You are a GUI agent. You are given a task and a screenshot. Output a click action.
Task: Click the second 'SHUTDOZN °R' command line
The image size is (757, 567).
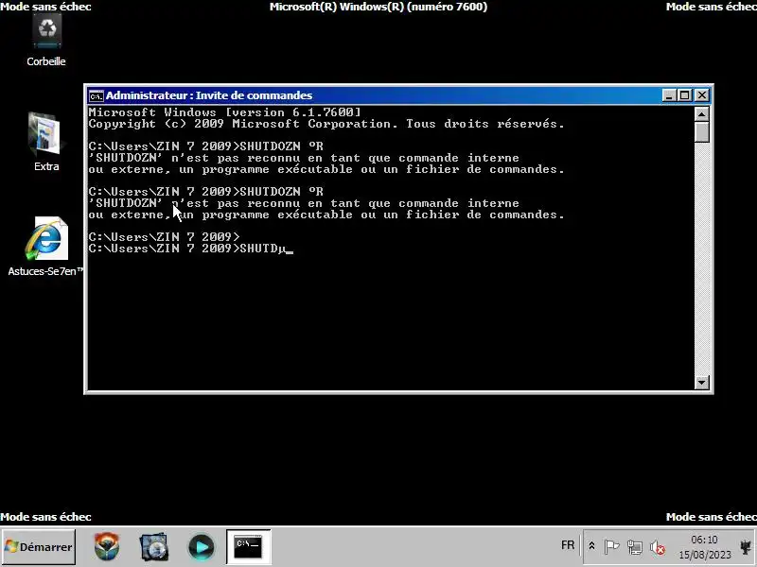tap(205, 192)
